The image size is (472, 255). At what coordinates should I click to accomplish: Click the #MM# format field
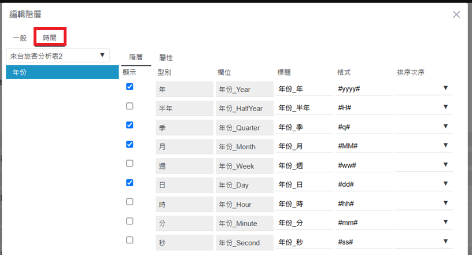[364, 147]
